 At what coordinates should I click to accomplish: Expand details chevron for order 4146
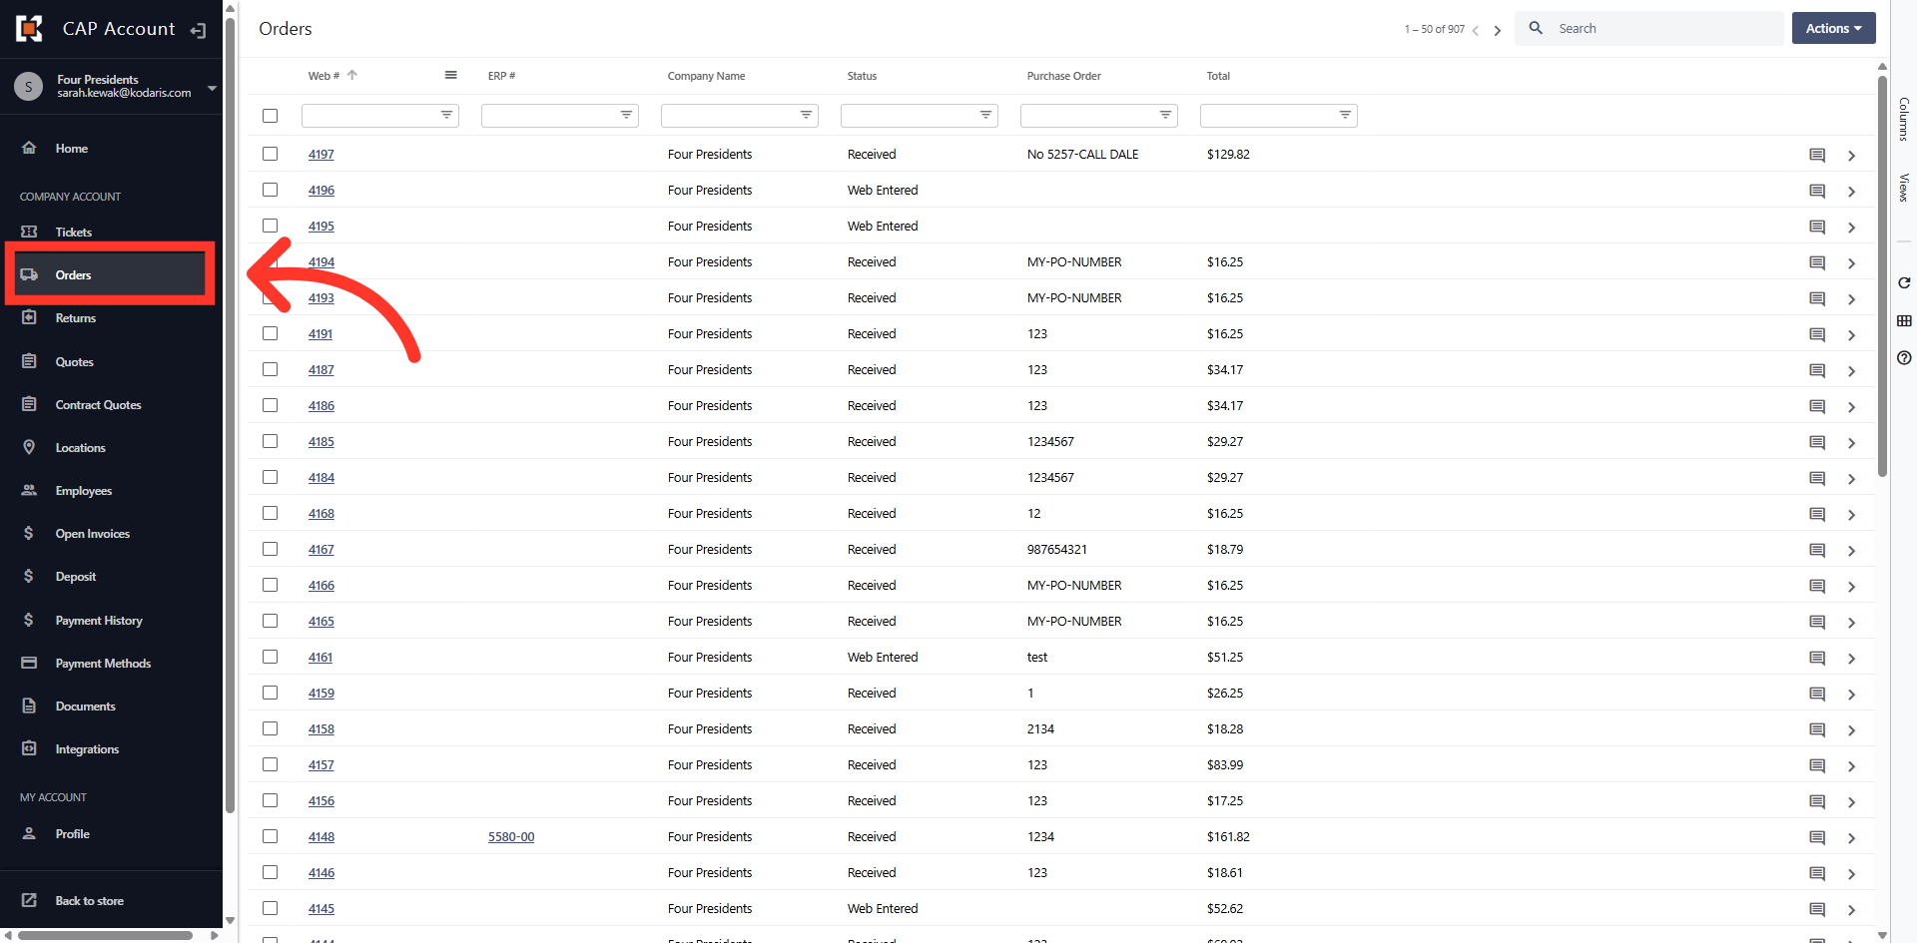1851,874
